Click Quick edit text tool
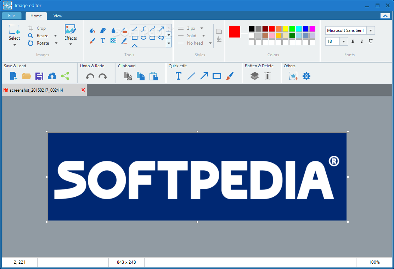 (x=179, y=76)
